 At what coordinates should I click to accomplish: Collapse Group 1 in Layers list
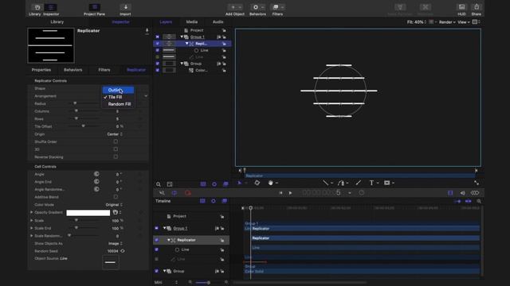point(182,37)
